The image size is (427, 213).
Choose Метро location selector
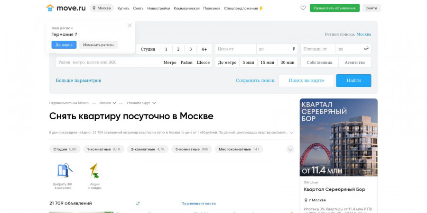(170, 62)
